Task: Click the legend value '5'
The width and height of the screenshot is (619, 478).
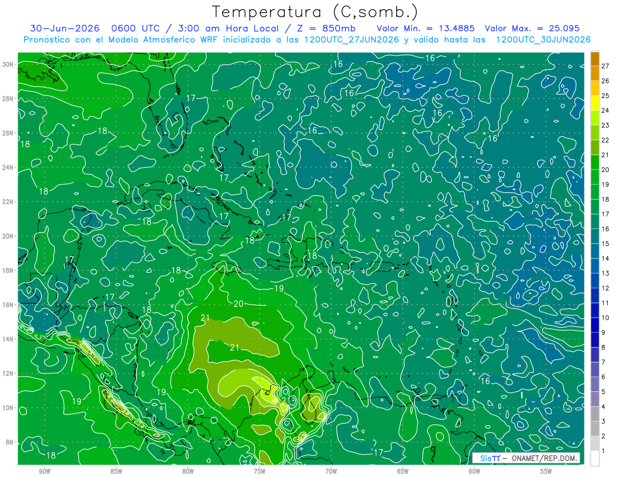Action: [604, 392]
